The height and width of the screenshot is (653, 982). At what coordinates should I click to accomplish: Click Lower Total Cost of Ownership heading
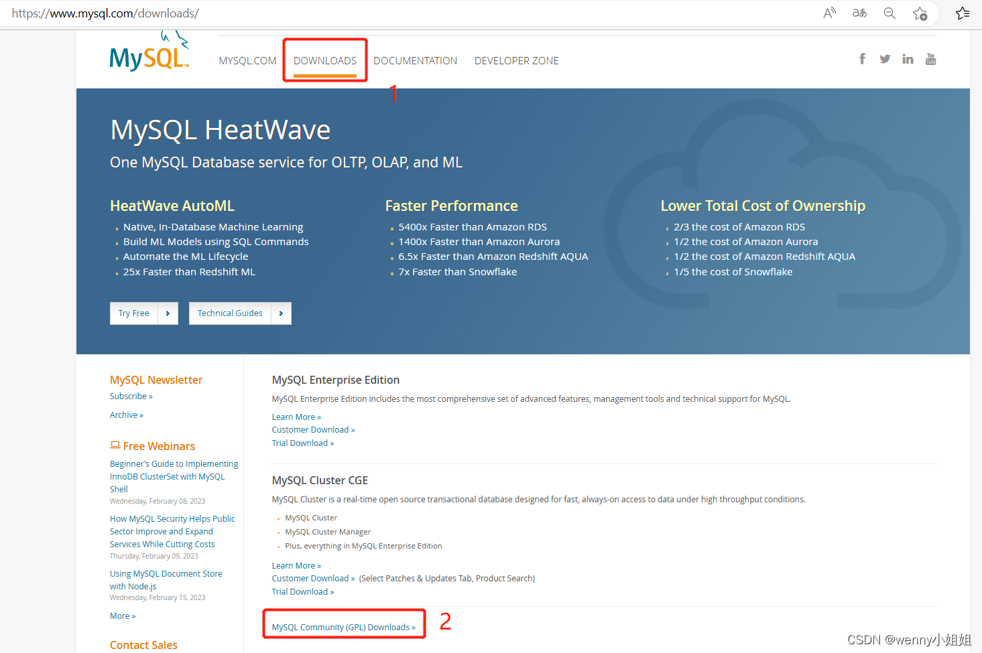(763, 206)
